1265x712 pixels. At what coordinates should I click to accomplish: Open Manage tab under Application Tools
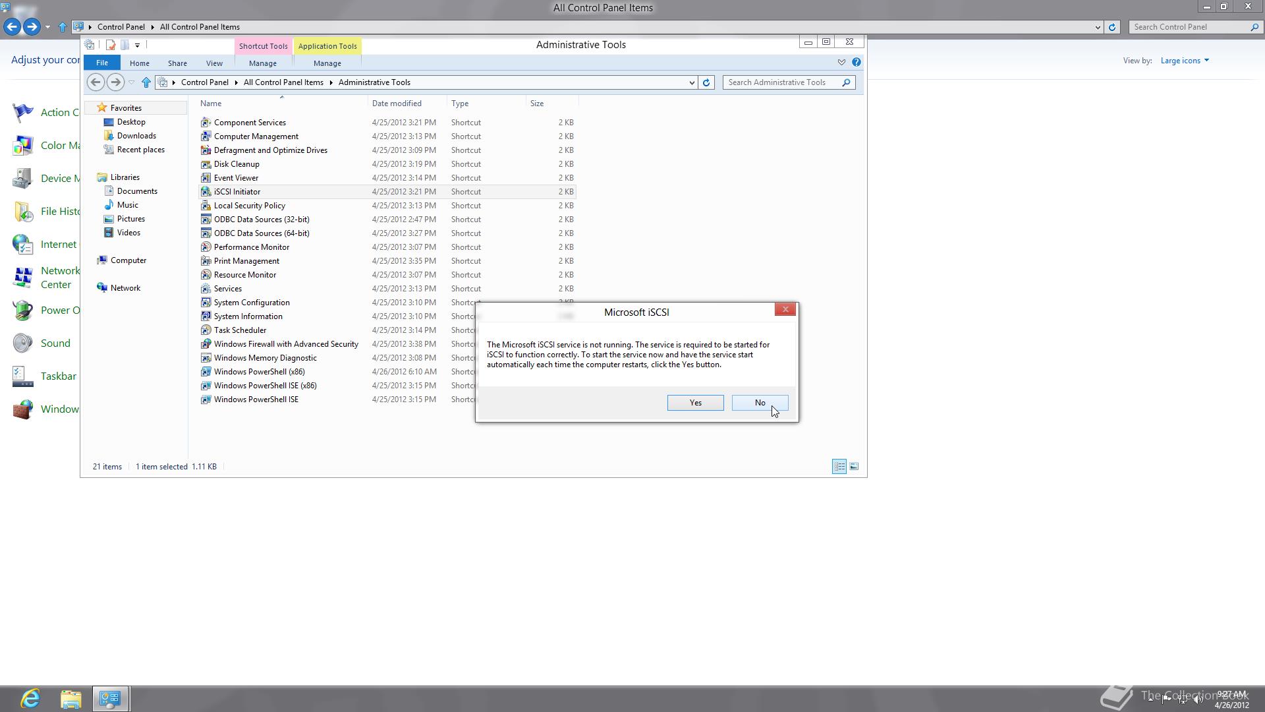pos(327,63)
